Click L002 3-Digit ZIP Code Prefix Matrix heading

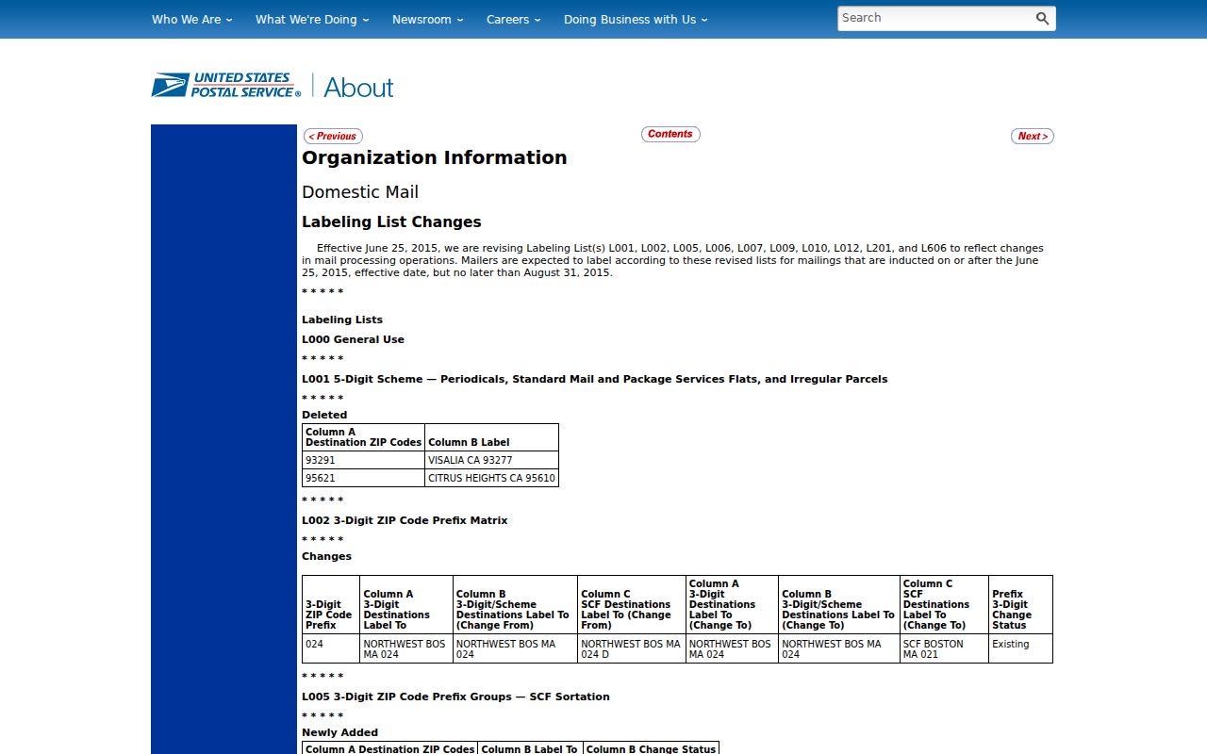tap(405, 520)
